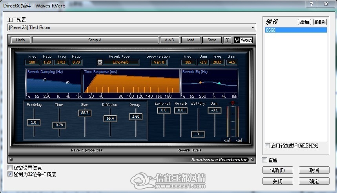This screenshot has width=337, height=193.
Task: Click the red clip indicator above meters
Action: pos(233,103)
